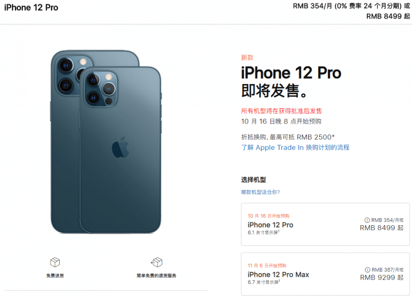Click info icon beside RMB 354/月

367,220
